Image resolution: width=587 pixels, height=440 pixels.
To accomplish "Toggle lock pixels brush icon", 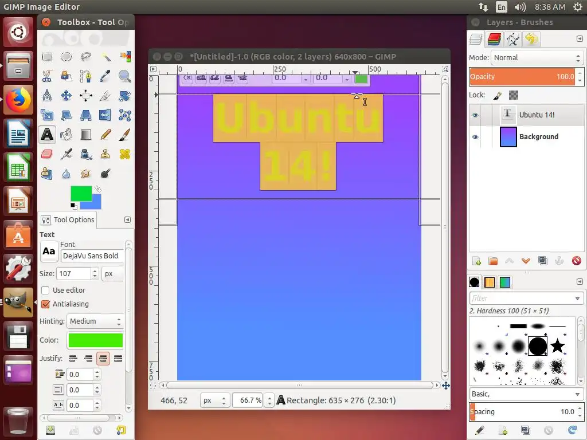I will [x=498, y=96].
